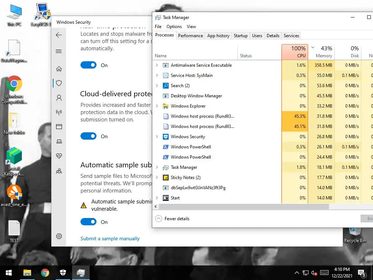Open Family options icon
Viewport: 373px width, 280px height.
point(59,171)
